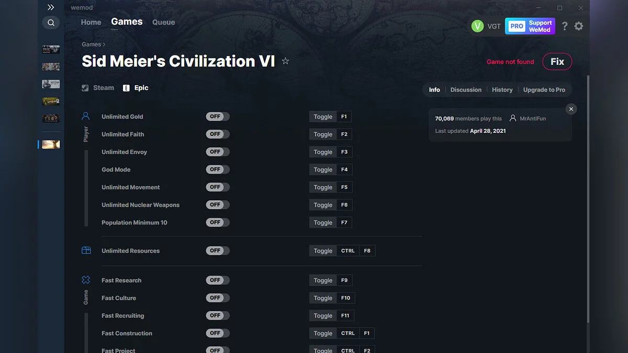628x353 pixels.
Task: Enable the Unlimited Gold cheat switch
Action: (x=217, y=116)
